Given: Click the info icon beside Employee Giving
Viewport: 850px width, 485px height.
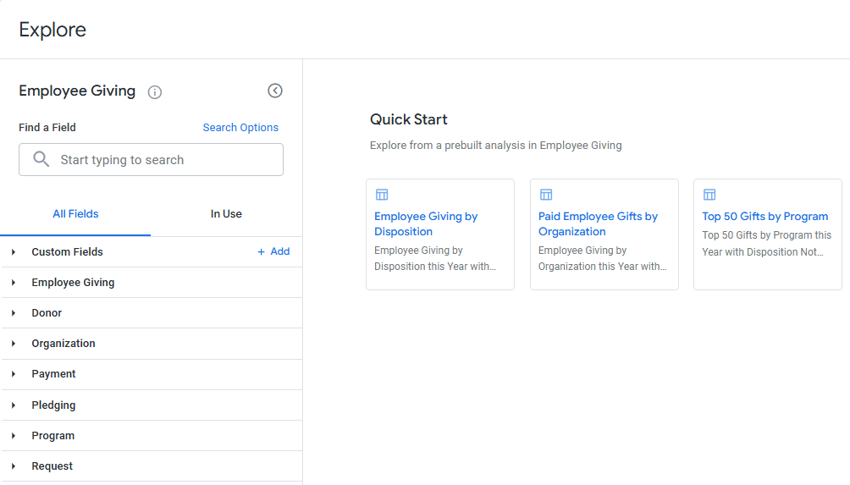Looking at the screenshot, I should coord(154,92).
